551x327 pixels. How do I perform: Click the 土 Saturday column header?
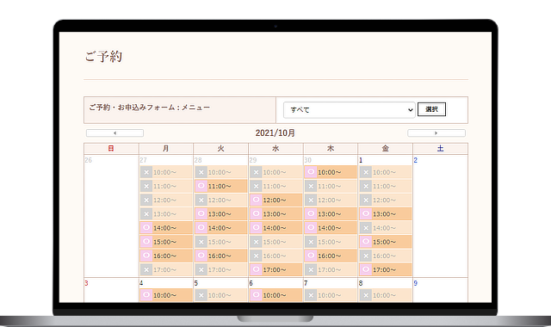tap(440, 149)
